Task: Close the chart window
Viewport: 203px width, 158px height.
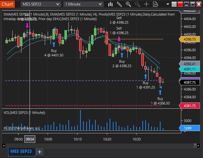Action: 199,4
